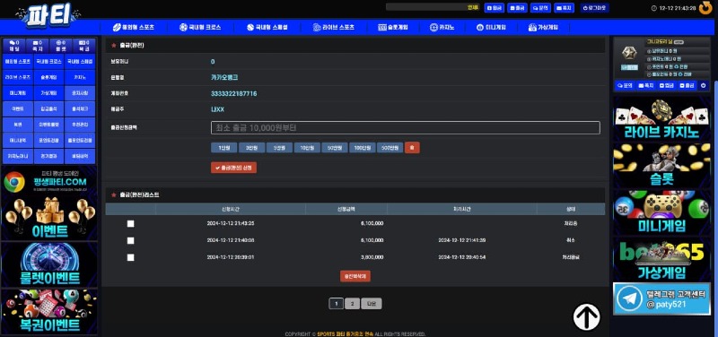718x337 pixels.
Task: Submit the red 출금(환전) 신청 button
Action: point(233,168)
